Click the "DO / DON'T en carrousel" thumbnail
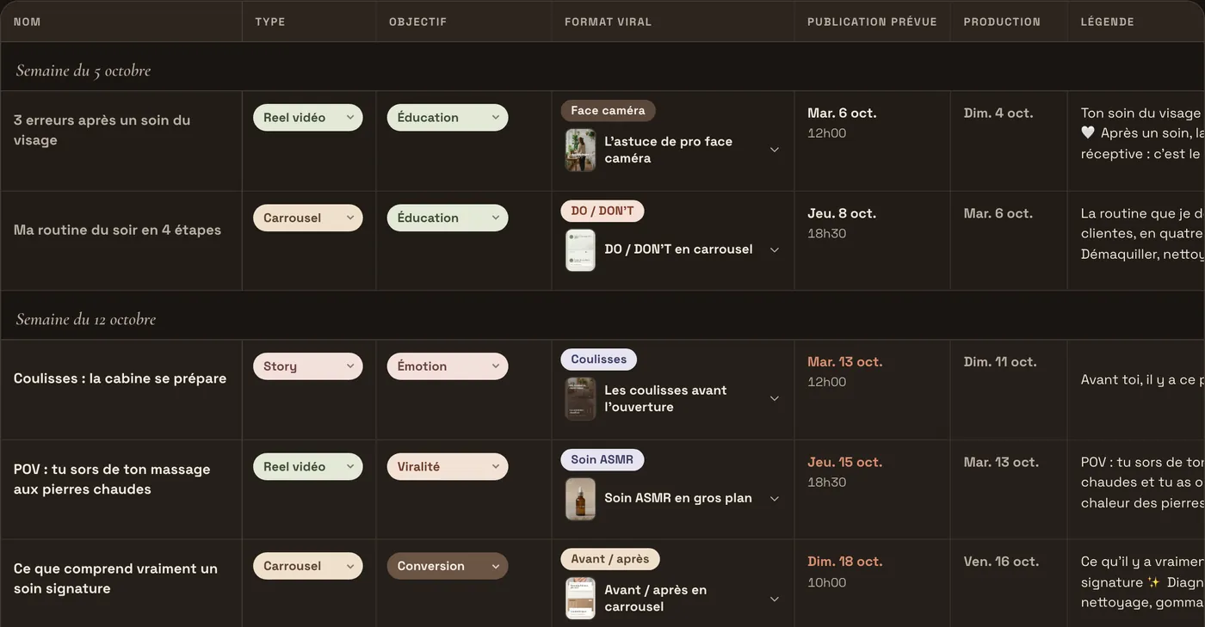Screen dimensions: 1205x627 pos(580,249)
